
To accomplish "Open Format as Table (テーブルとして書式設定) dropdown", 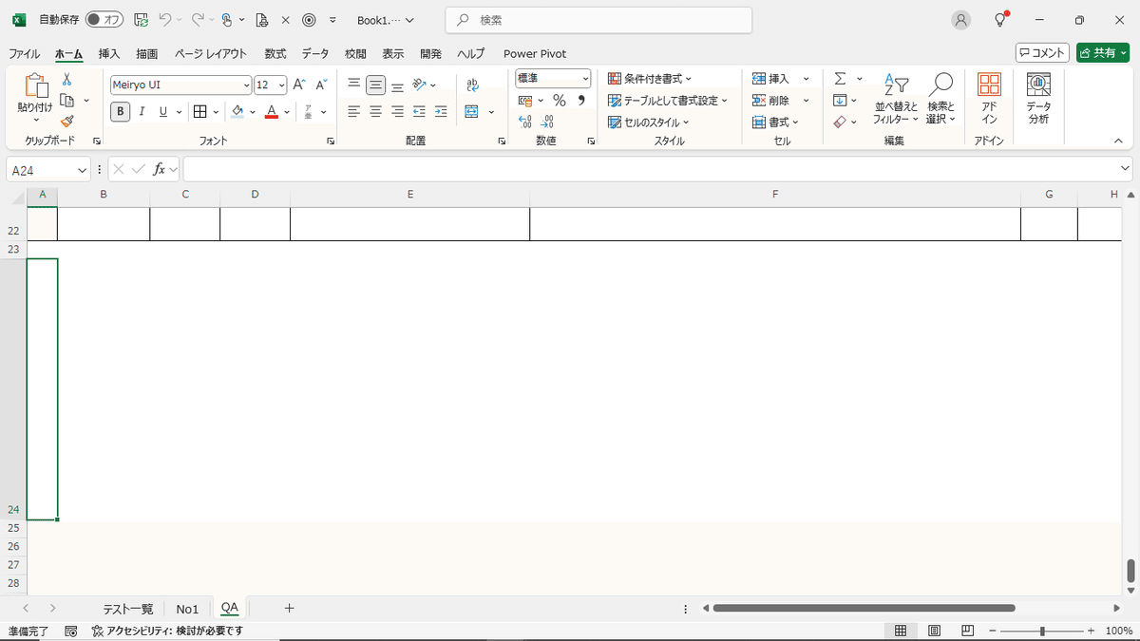I will pos(668,100).
